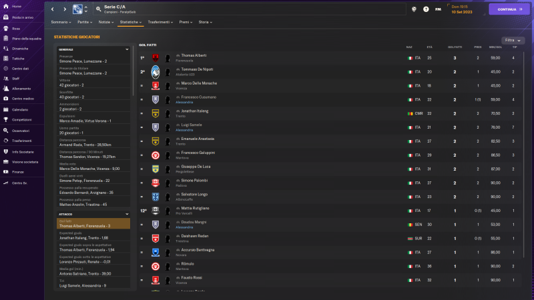534x300 pixels.
Task: Open the FM menu icon
Action: [438, 9]
